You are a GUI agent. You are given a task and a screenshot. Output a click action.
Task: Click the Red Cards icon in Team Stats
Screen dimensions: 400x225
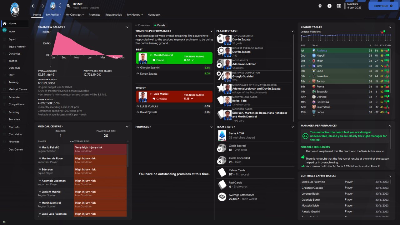[x=222, y=184]
